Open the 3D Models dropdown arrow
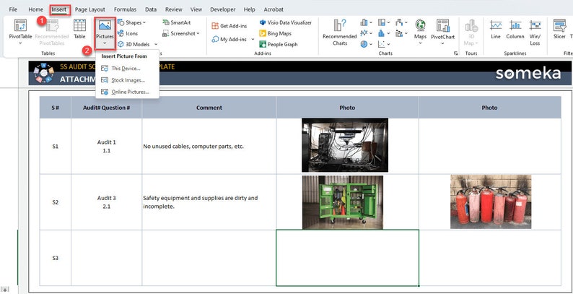The image size is (573, 294). 156,45
